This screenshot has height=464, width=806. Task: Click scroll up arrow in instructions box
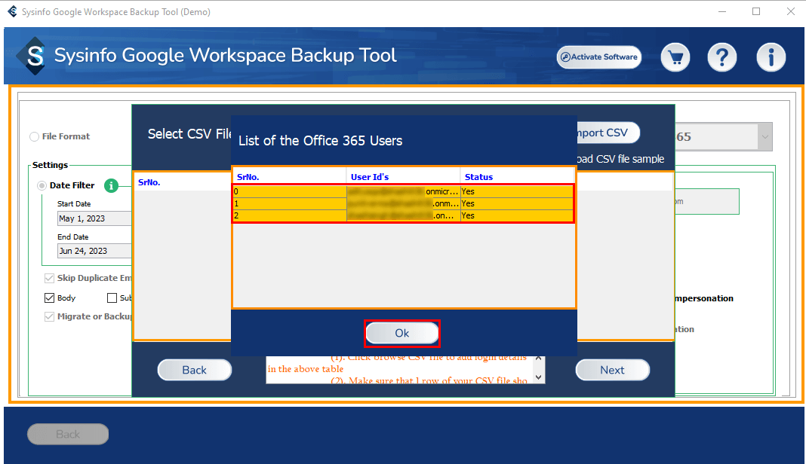click(538, 359)
